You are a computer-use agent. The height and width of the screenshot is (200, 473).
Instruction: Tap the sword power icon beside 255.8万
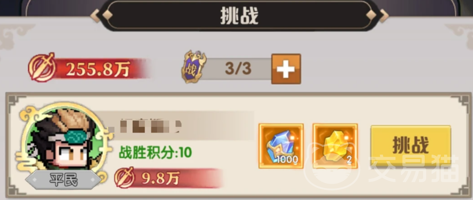[42, 67]
